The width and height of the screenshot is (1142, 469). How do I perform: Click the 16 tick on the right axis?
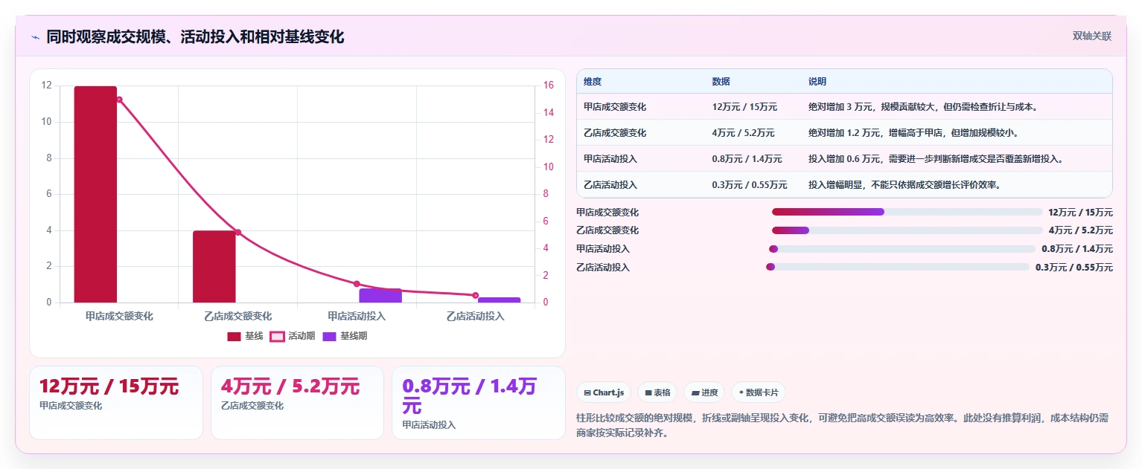[x=549, y=85]
